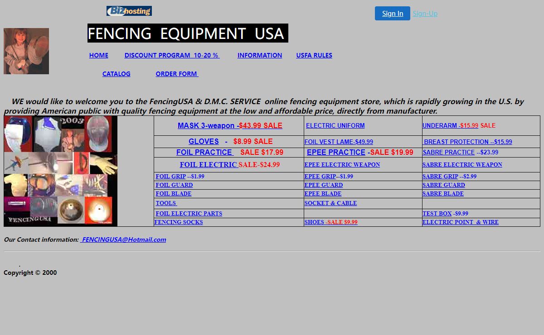Open the ORDER FORM link
Viewport: 544px width, 335px height.
tap(177, 74)
